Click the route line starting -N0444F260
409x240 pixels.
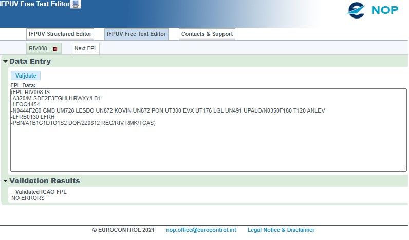pos(168,110)
